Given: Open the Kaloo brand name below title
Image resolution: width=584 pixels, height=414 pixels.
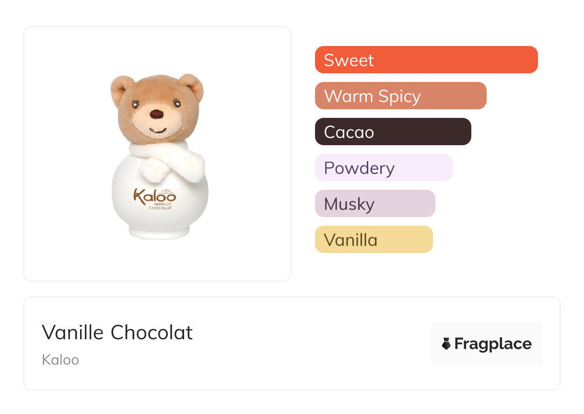Looking at the screenshot, I should coord(60,360).
